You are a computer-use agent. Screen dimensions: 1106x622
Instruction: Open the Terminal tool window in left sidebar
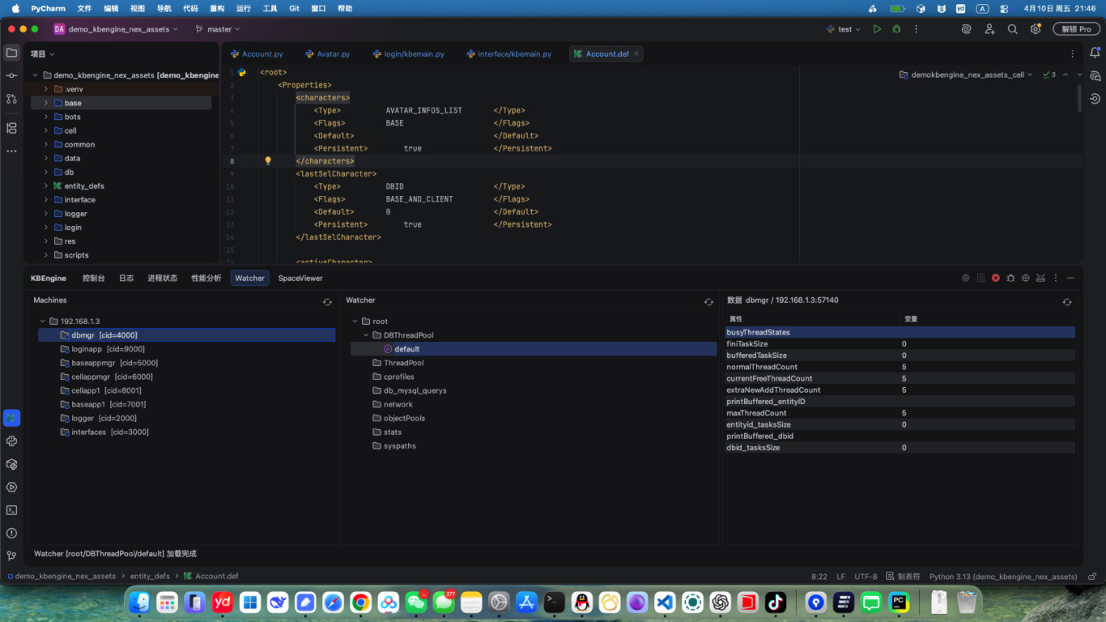click(x=11, y=510)
